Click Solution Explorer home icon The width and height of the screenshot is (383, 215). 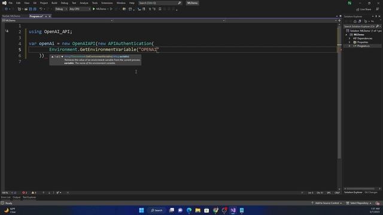(355, 21)
